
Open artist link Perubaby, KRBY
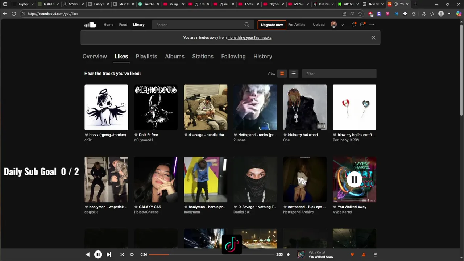tap(346, 140)
